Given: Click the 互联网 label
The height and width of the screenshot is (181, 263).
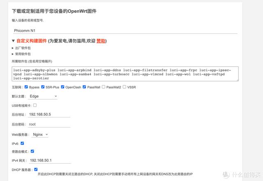Looking at the screenshot, I should click(17, 87).
